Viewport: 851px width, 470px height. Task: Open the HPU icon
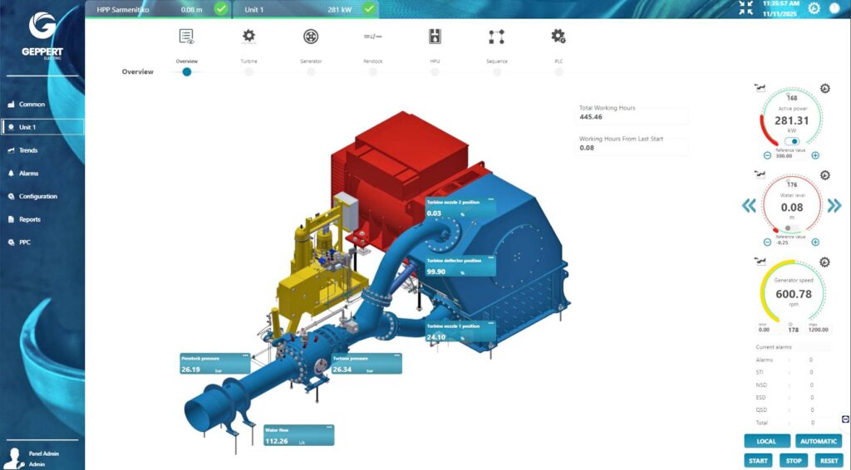[x=434, y=37]
